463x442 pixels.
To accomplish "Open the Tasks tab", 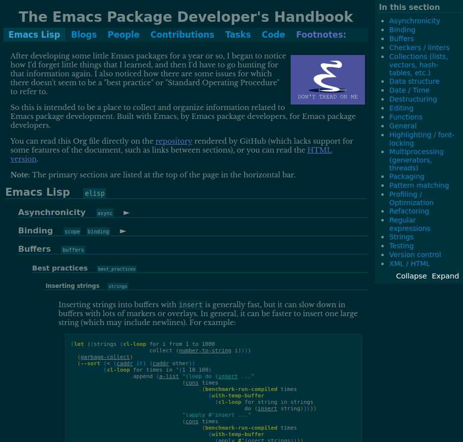I will pyautogui.click(x=238, y=35).
